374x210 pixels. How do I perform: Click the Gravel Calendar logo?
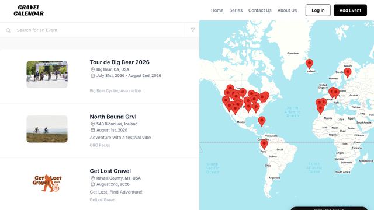[29, 10]
